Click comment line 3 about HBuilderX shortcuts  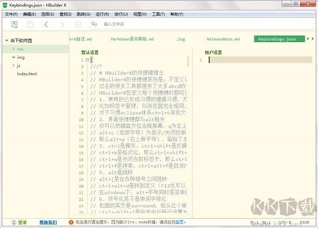point(127,73)
